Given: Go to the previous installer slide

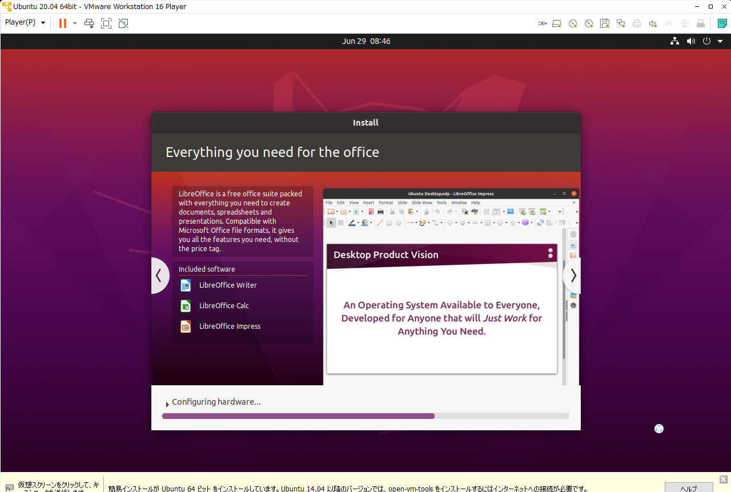Looking at the screenshot, I should tap(160, 276).
